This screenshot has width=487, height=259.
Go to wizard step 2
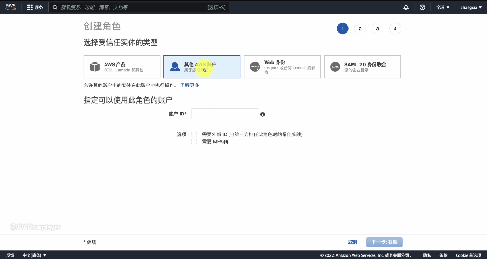click(360, 29)
